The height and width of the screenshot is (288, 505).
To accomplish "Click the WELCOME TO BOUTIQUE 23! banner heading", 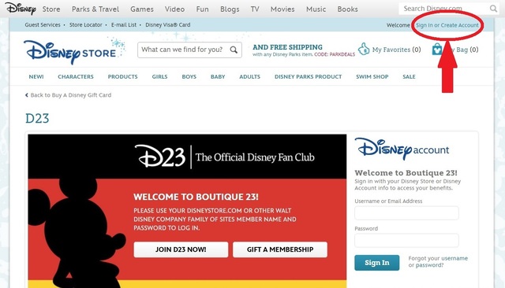I will click(x=196, y=197).
